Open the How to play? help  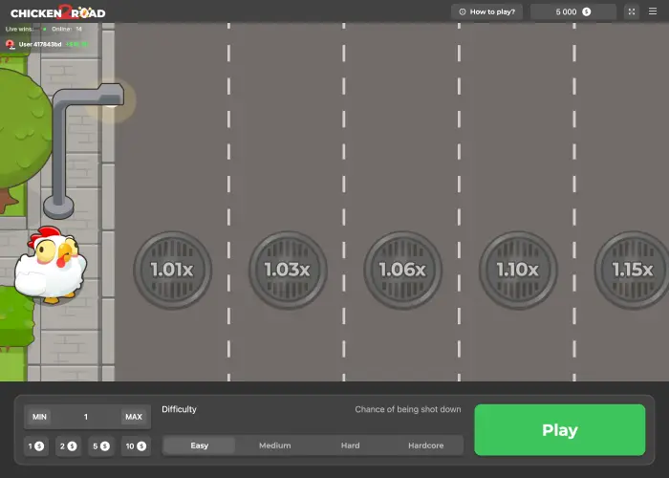[486, 11]
